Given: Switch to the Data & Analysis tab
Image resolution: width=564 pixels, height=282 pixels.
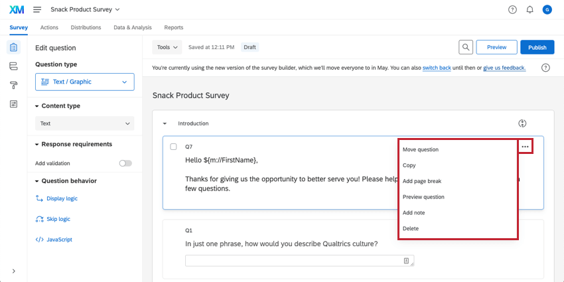Looking at the screenshot, I should (x=133, y=28).
